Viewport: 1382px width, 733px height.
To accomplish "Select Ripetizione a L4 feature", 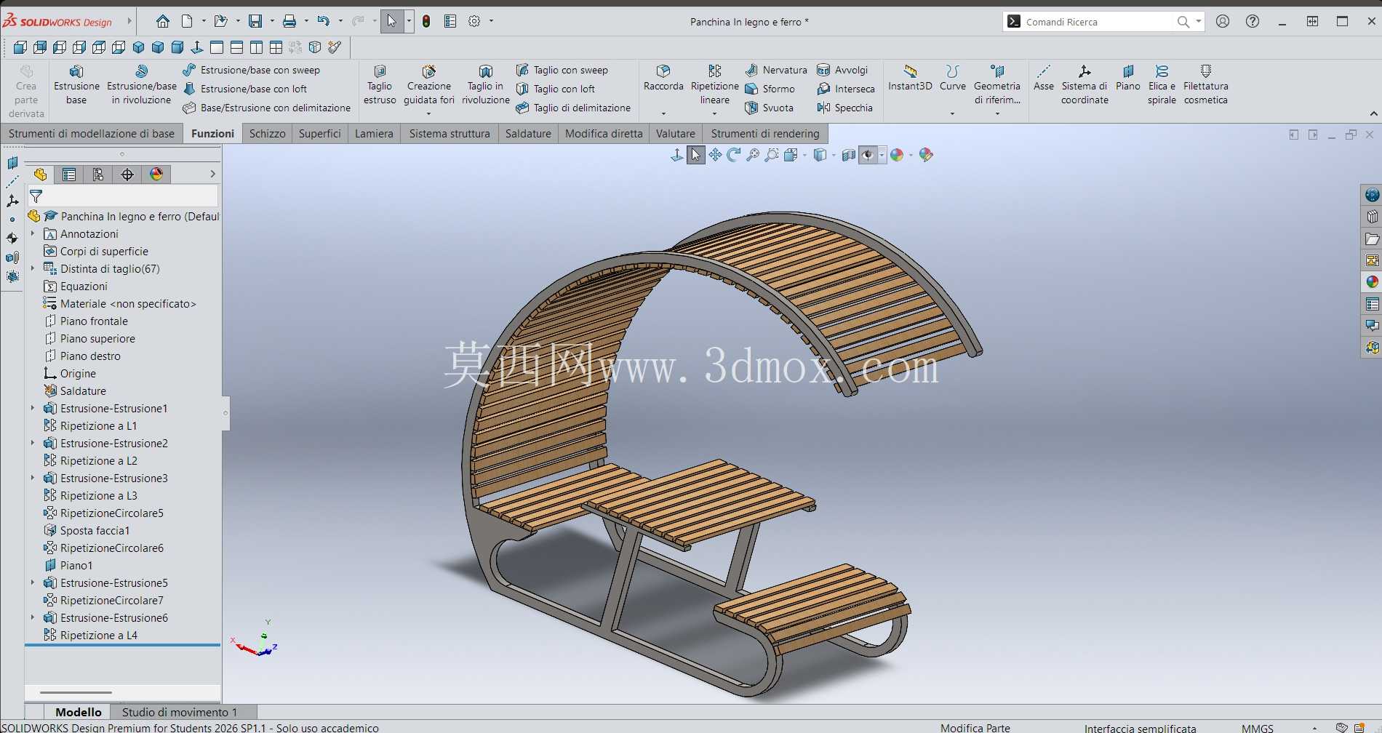I will click(98, 635).
